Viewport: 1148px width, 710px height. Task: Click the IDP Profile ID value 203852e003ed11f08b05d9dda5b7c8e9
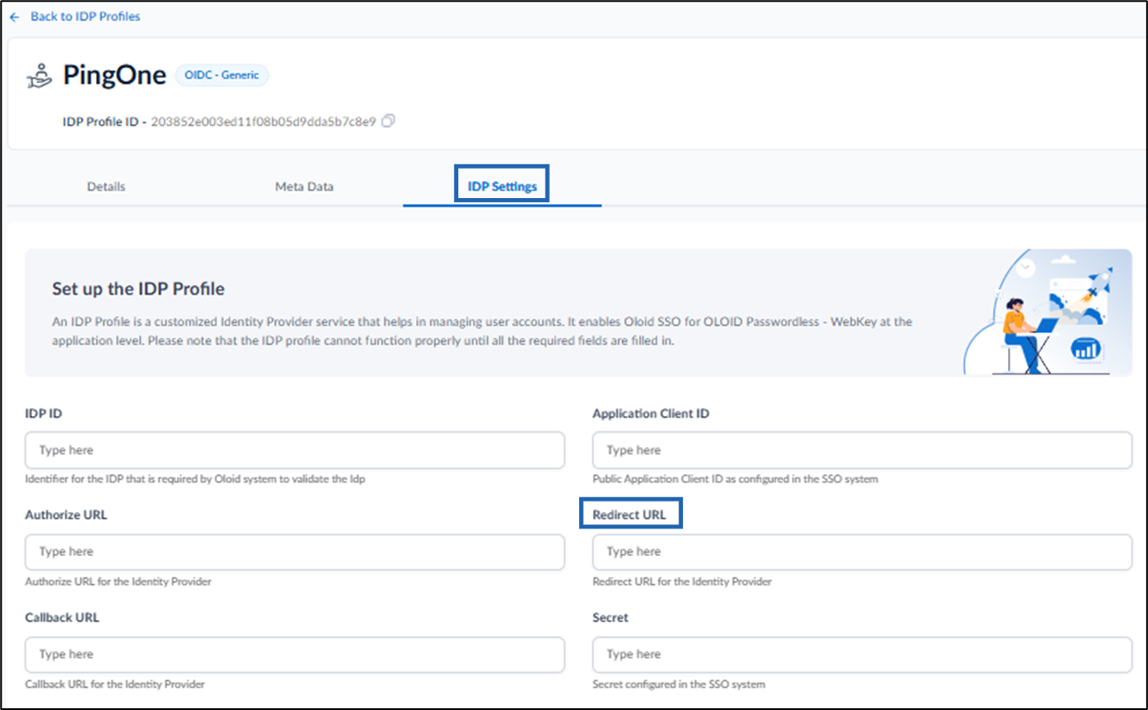(264, 122)
